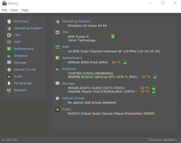Screen dimensions: 181x143
Task: Select Peripherals in the sidebar
Action: pyautogui.click(x=23, y=83)
